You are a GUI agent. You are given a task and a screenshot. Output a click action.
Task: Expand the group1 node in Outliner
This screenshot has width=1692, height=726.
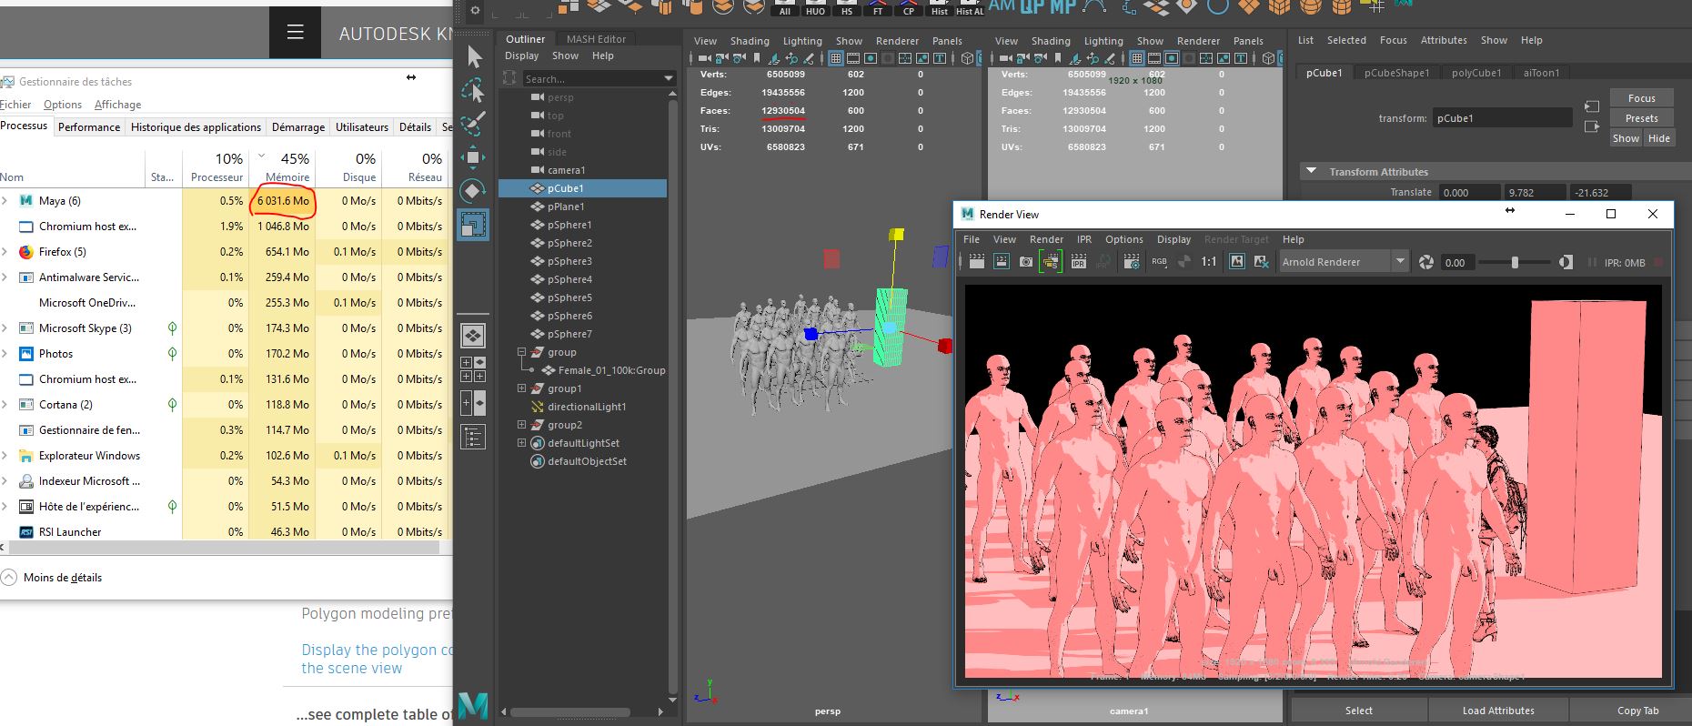coord(522,388)
